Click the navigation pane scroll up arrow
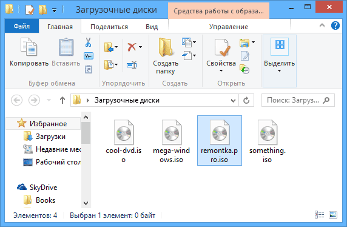 (x=86, y=117)
